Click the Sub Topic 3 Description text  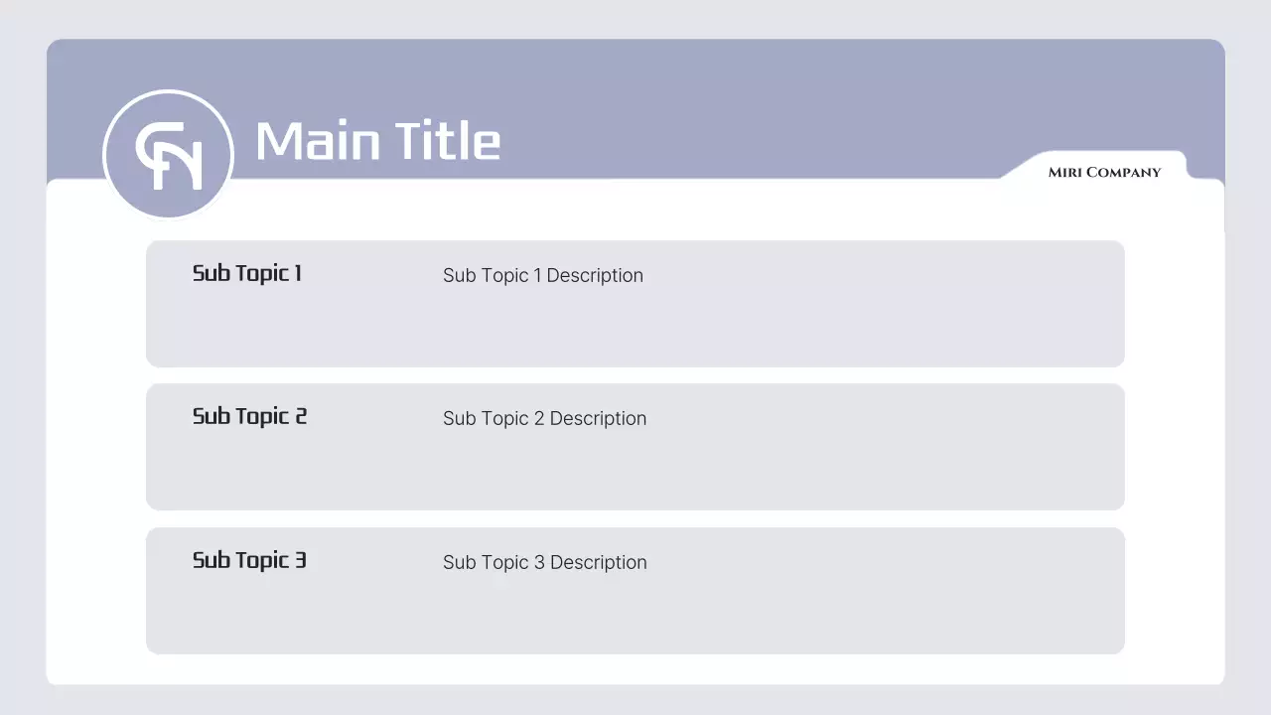[544, 562]
